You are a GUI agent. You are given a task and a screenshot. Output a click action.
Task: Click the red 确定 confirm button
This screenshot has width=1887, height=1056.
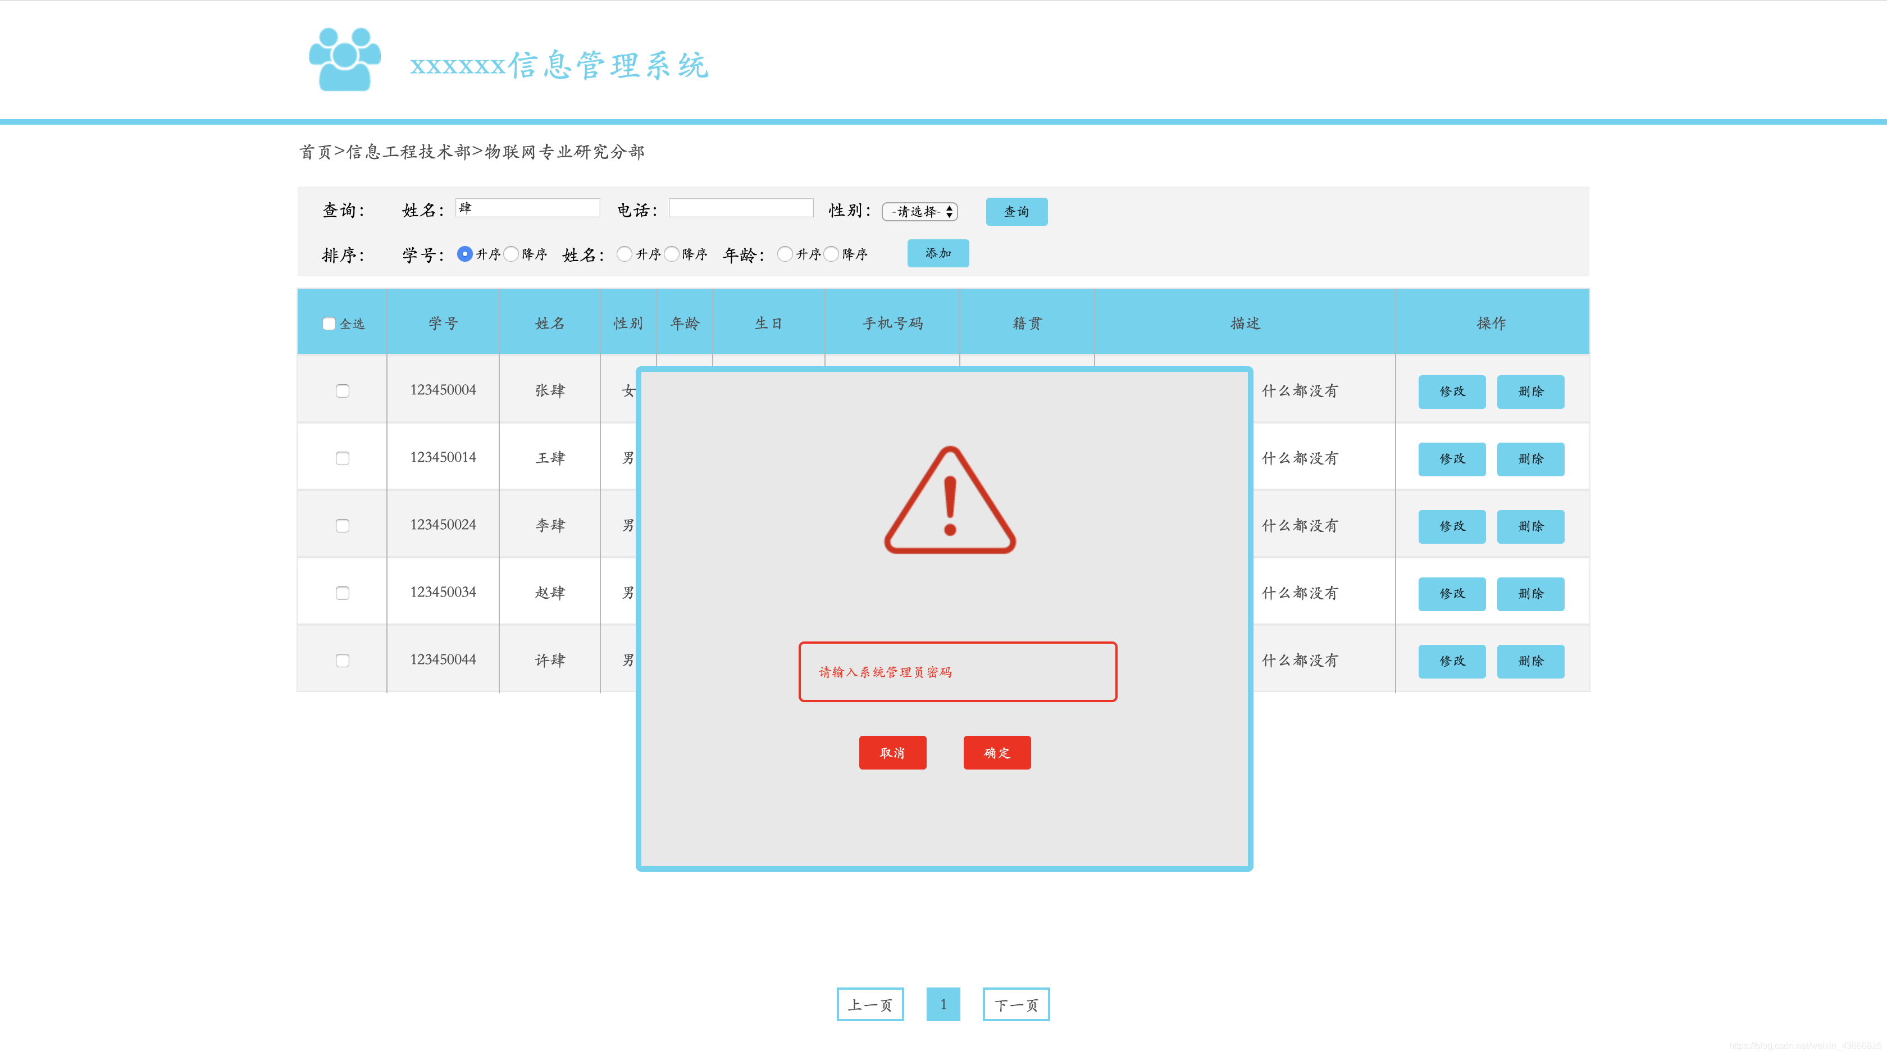click(x=997, y=753)
